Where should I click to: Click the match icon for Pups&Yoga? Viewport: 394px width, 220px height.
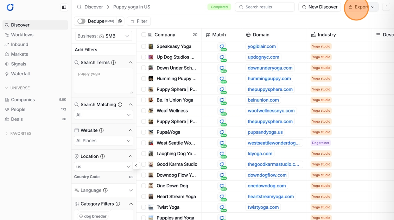tap(222, 132)
